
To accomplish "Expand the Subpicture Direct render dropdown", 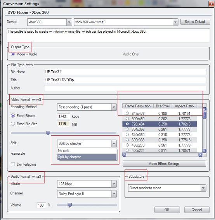I will click(203, 188).
